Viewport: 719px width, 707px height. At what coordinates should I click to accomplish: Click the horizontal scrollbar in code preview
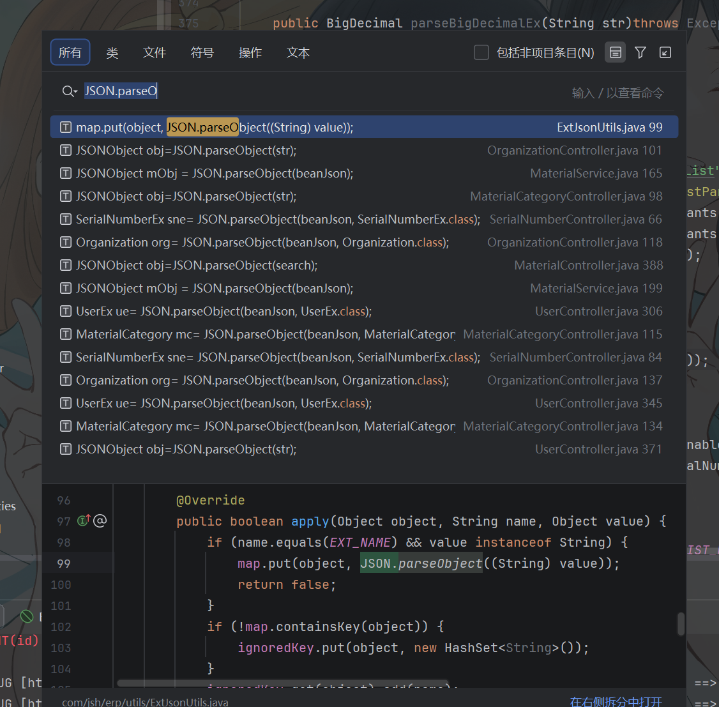pyautogui.click(x=283, y=683)
